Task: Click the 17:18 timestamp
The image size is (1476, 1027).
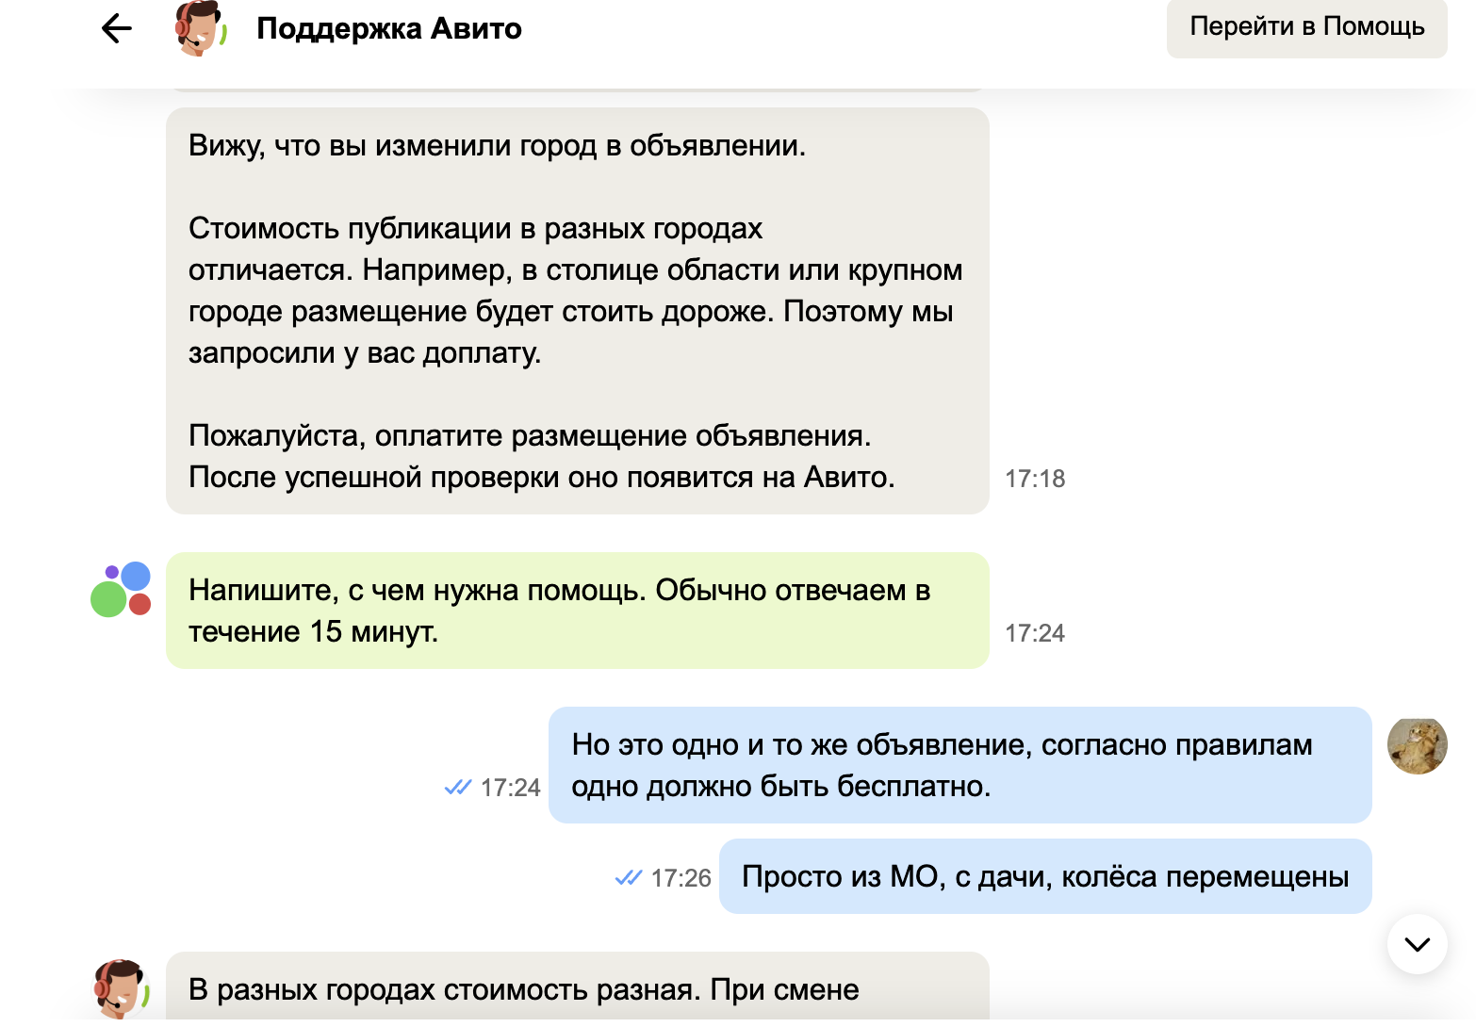Action: click(x=1035, y=479)
